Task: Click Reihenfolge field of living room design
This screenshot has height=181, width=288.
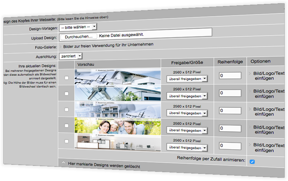Action: 230,146
